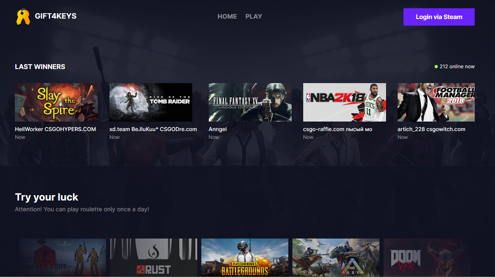Click winner name HellWorker CSGOHYPERS.COM

[56, 129]
